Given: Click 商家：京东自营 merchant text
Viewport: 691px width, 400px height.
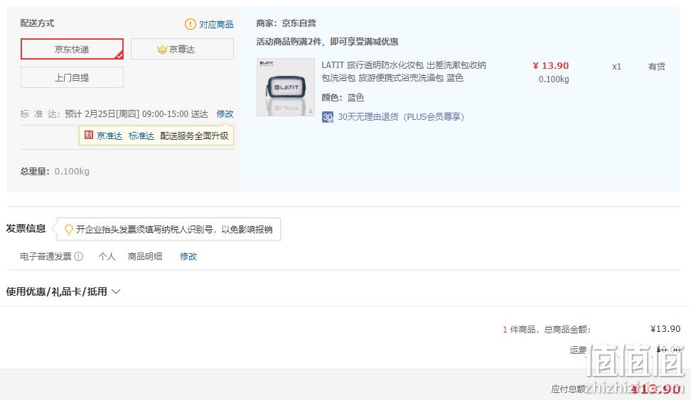Looking at the screenshot, I should 286,23.
